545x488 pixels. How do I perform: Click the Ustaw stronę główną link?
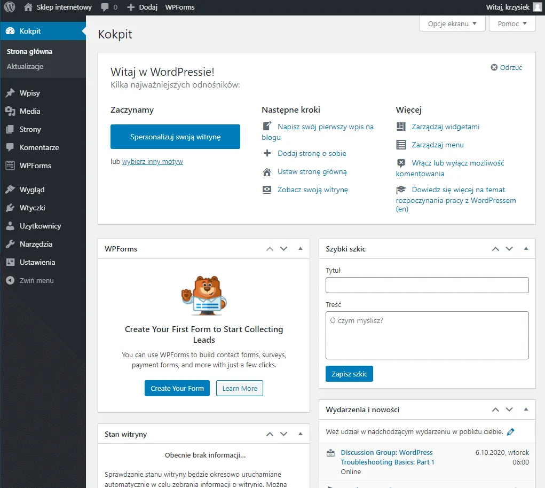(312, 172)
